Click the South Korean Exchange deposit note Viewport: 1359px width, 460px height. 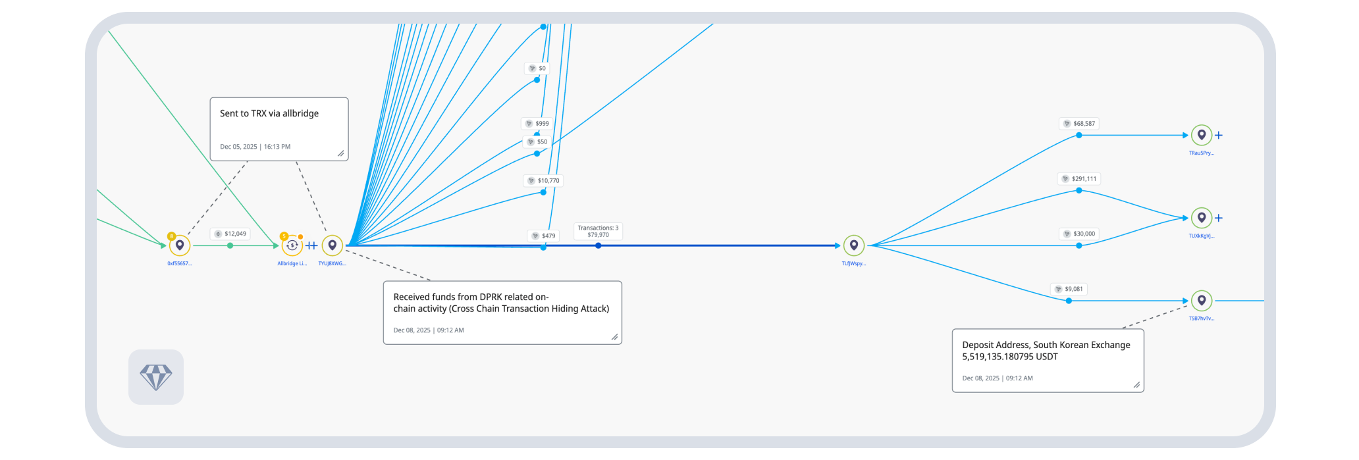(1047, 360)
